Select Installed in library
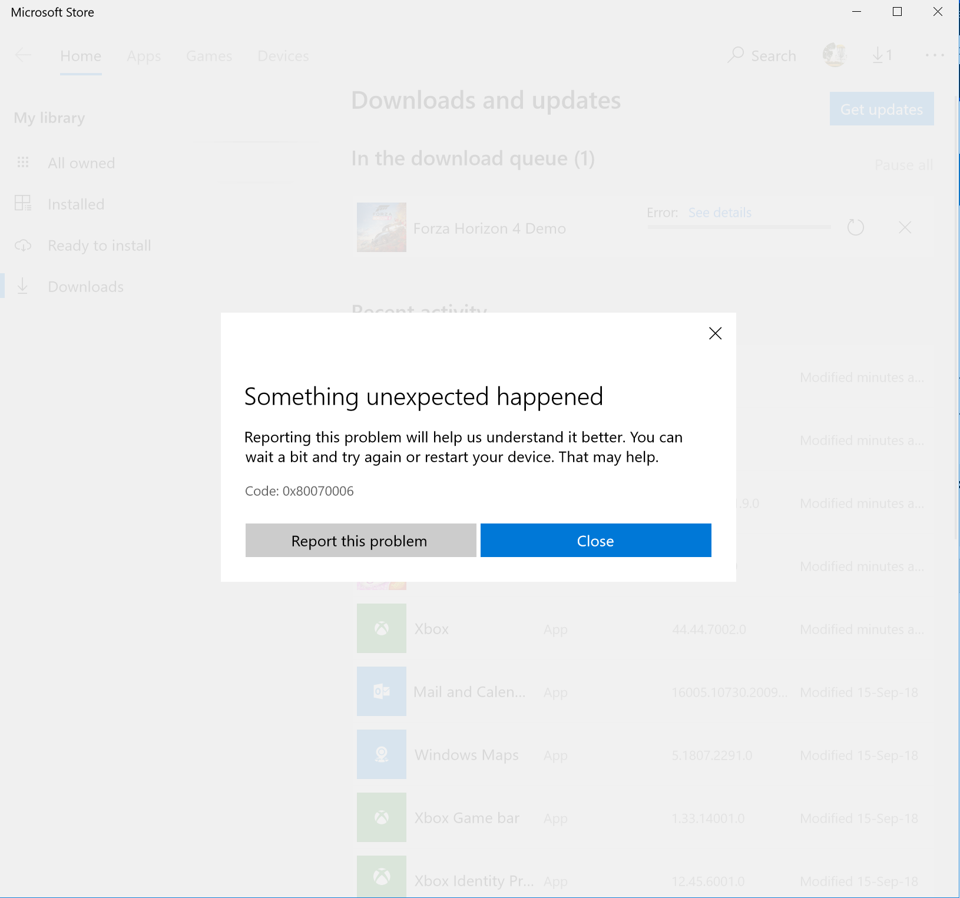Screen dimensions: 960x898 (x=76, y=204)
